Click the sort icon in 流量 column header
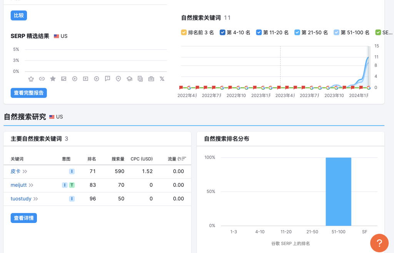394x253 pixels. click(x=184, y=159)
